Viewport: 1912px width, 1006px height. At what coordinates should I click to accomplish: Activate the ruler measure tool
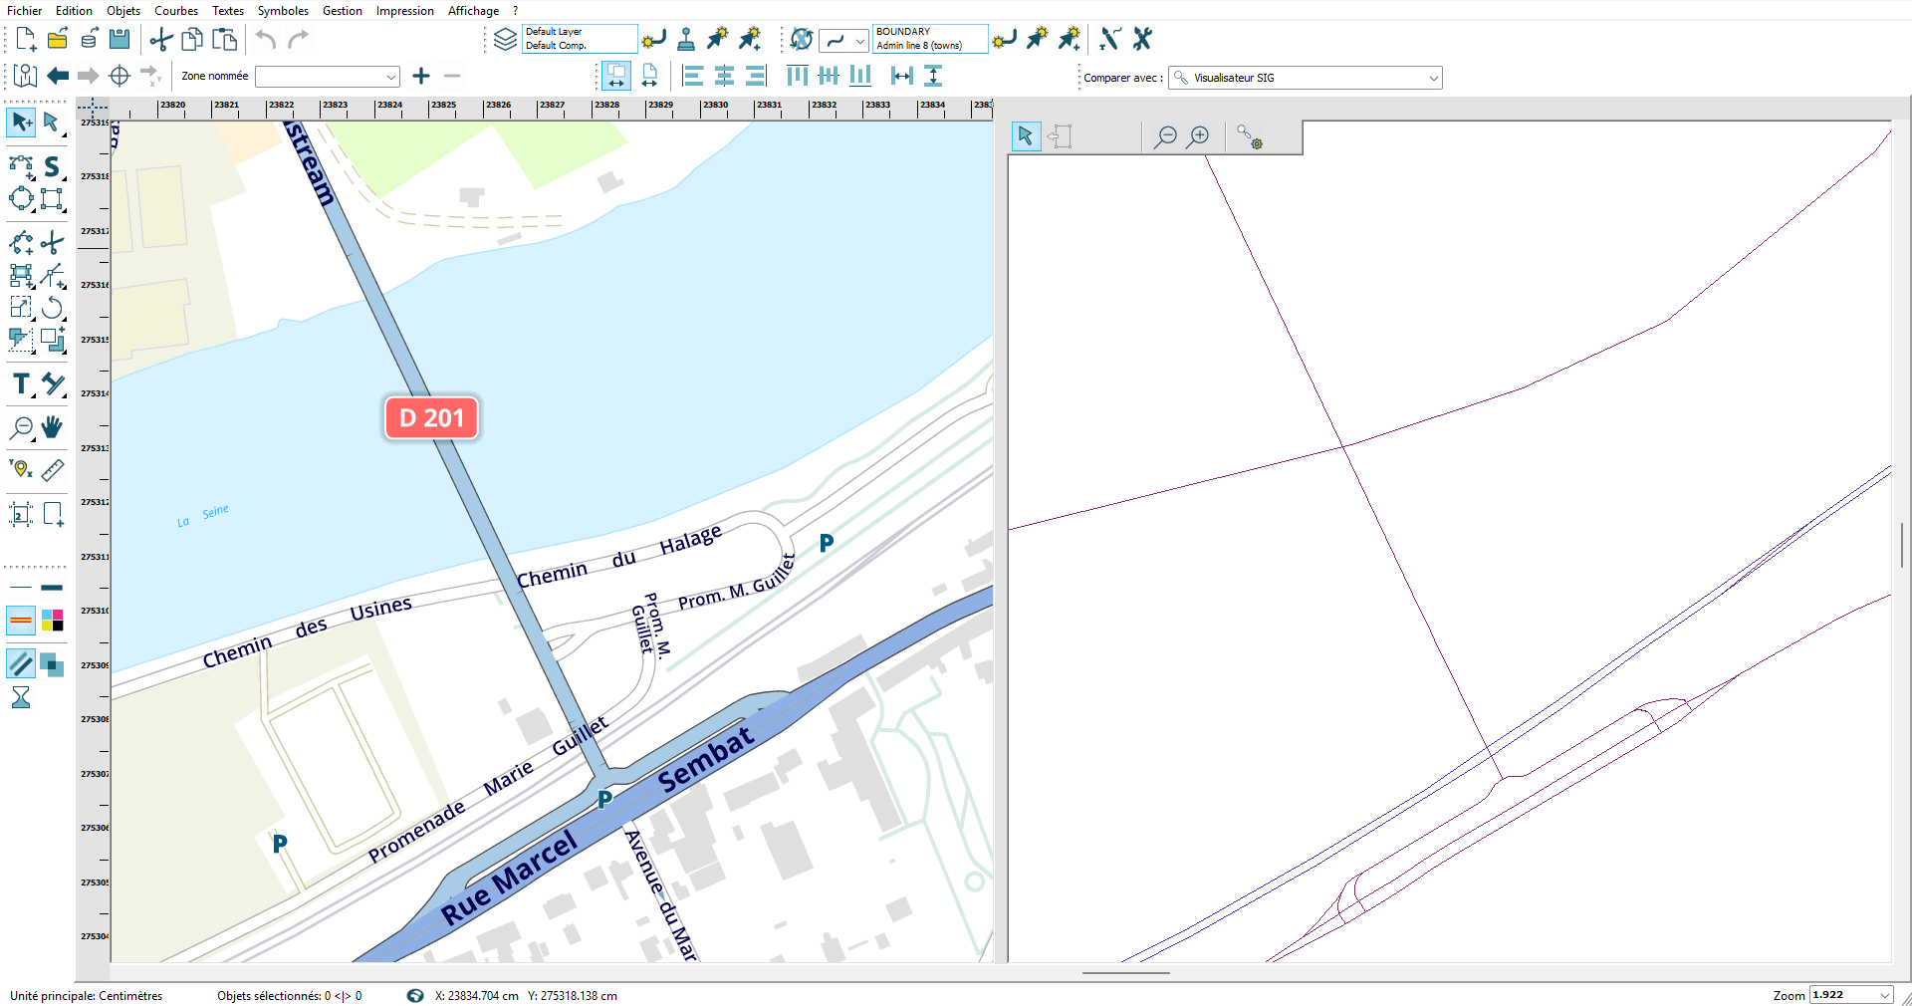tap(53, 470)
